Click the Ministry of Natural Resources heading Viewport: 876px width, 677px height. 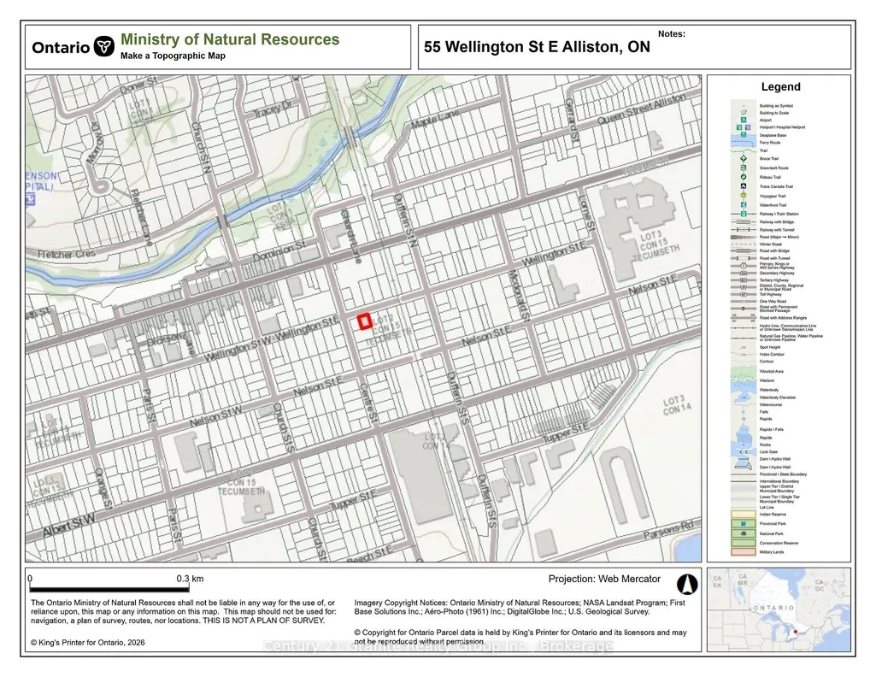point(230,39)
